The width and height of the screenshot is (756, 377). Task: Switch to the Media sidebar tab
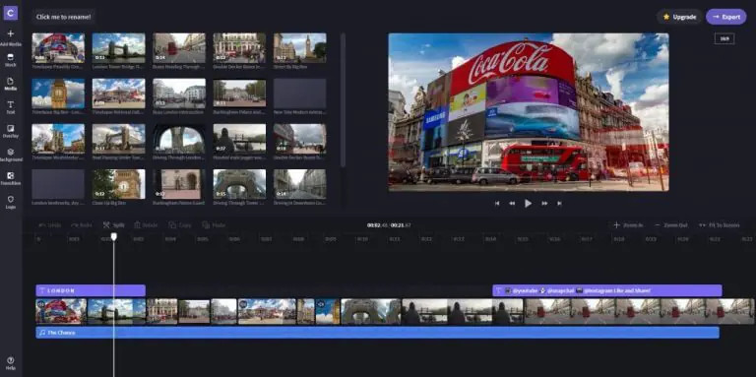[x=11, y=84]
